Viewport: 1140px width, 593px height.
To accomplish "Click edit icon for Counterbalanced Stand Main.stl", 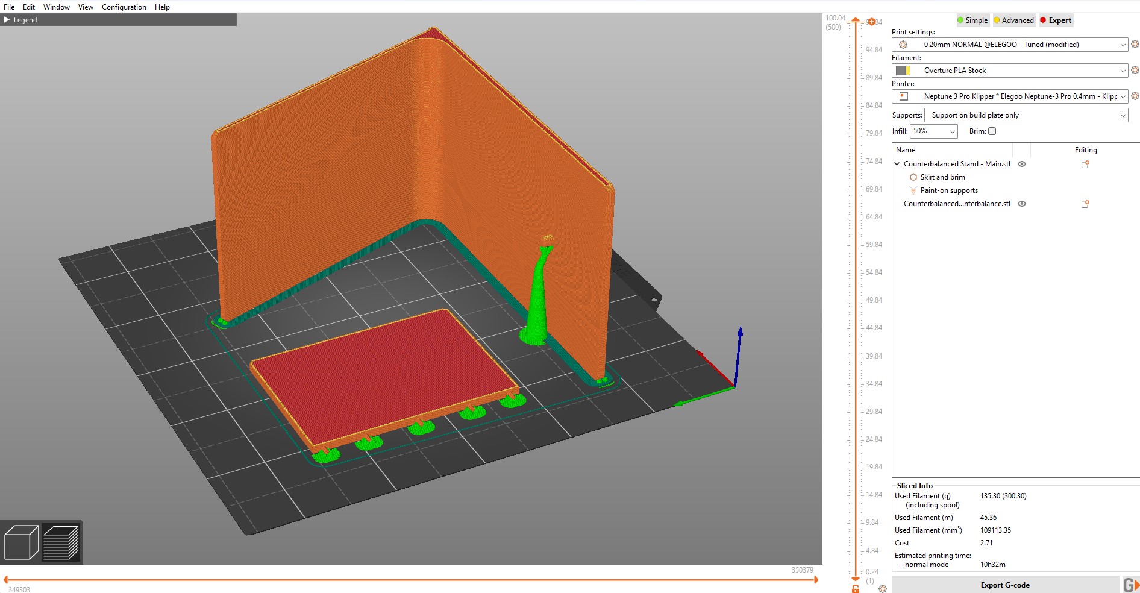I will (x=1085, y=164).
